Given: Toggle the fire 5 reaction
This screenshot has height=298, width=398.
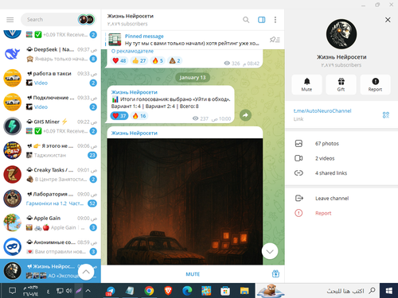Looking at the screenshot, I should (158, 60).
